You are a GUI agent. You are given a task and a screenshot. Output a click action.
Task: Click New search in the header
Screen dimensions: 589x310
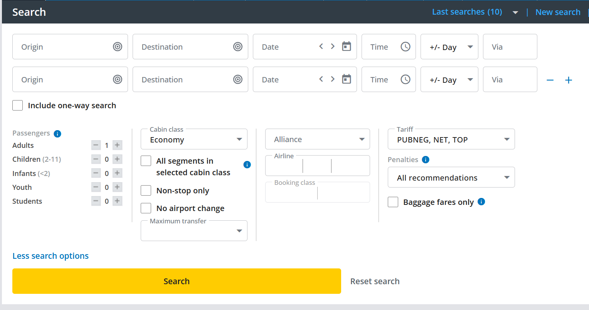pos(557,12)
